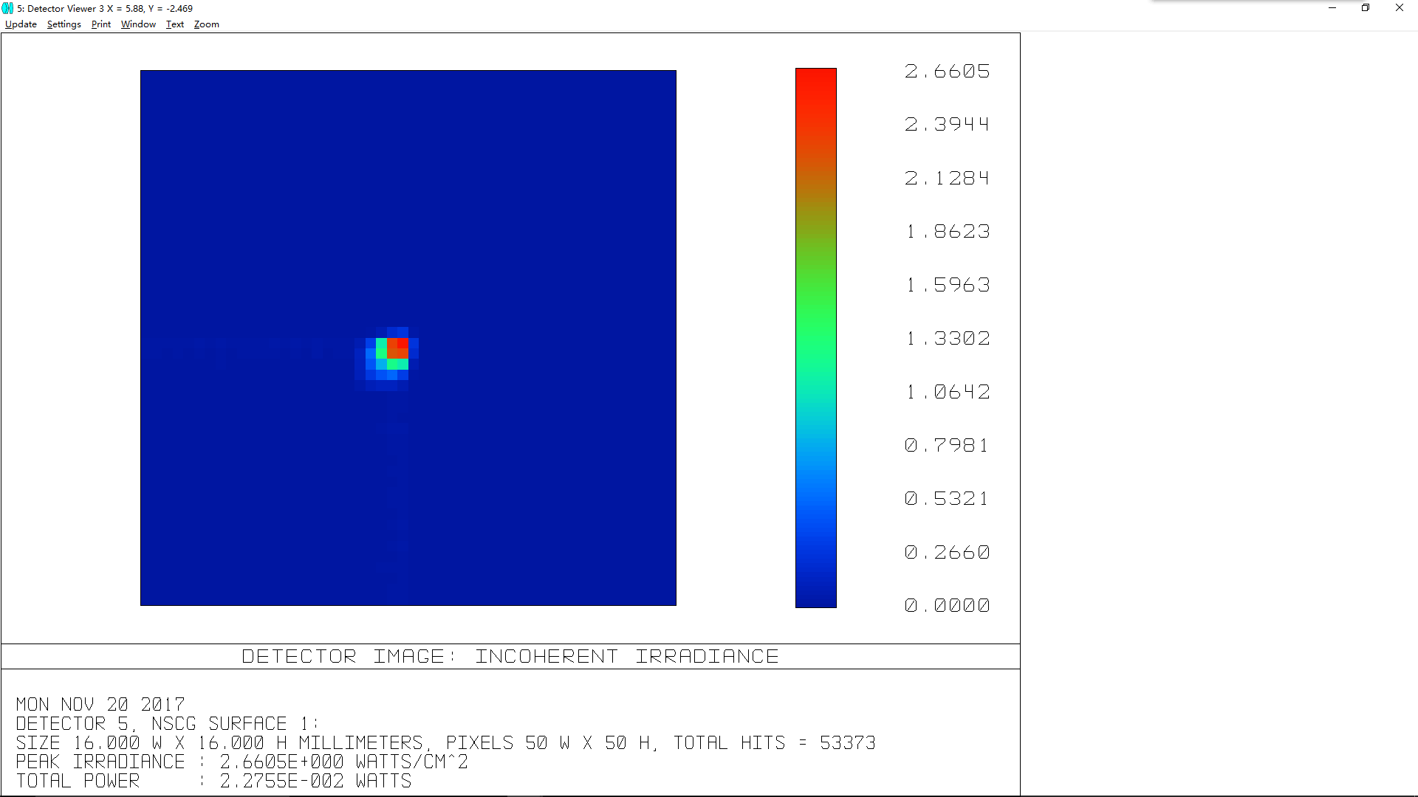1418x797 pixels.
Task: Click the Peak Irradiance value line
Action: pyautogui.click(x=242, y=762)
